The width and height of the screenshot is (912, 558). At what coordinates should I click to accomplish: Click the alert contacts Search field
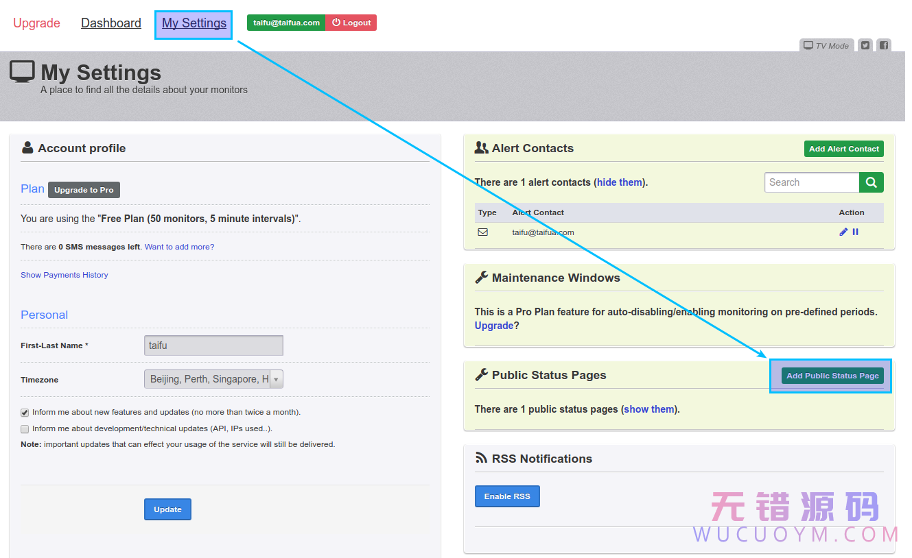click(812, 182)
